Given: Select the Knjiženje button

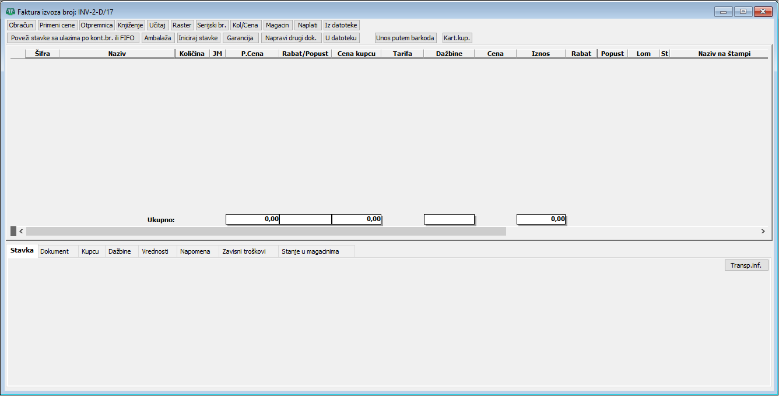Looking at the screenshot, I should 131,25.
